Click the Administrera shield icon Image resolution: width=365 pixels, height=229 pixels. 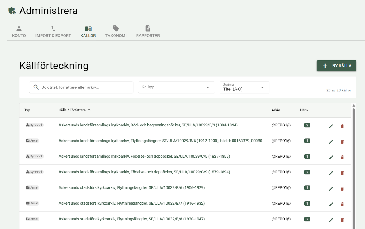(x=12, y=11)
